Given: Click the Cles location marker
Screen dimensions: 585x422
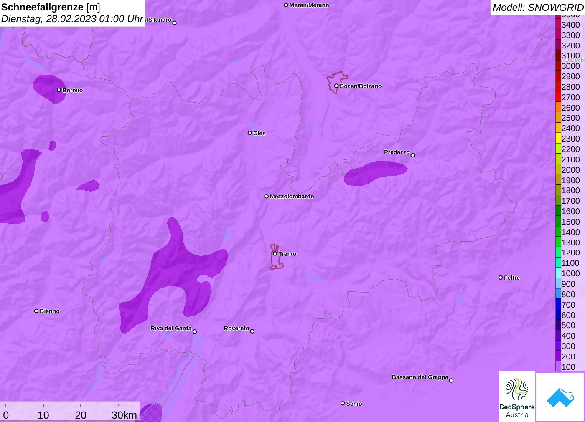Looking at the screenshot, I should (x=250, y=133).
